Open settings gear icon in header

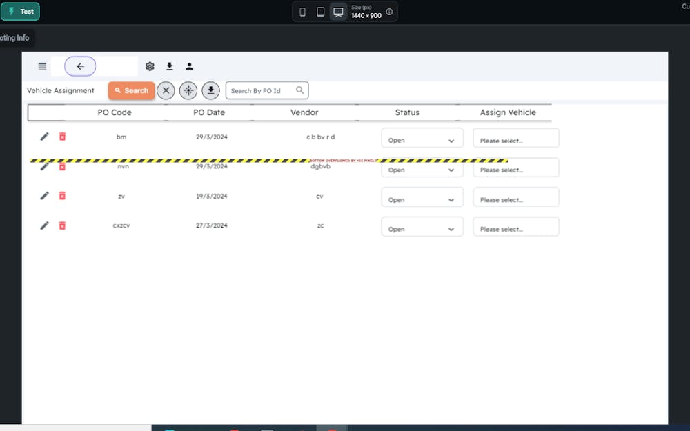(150, 66)
